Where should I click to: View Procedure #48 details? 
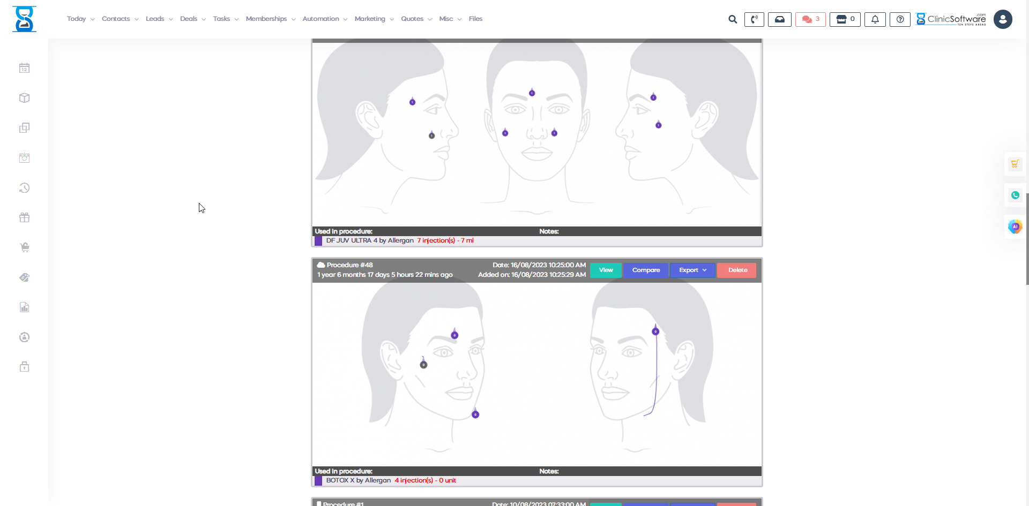(x=605, y=270)
